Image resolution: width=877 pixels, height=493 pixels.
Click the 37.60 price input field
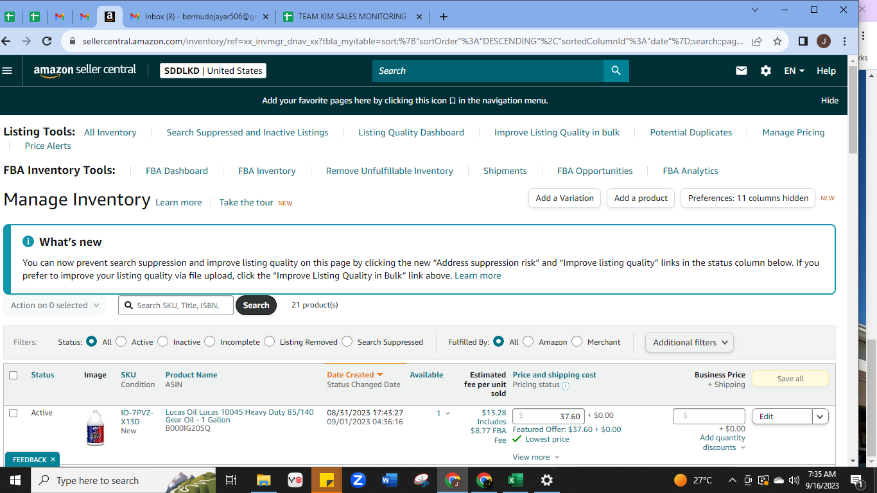[548, 416]
